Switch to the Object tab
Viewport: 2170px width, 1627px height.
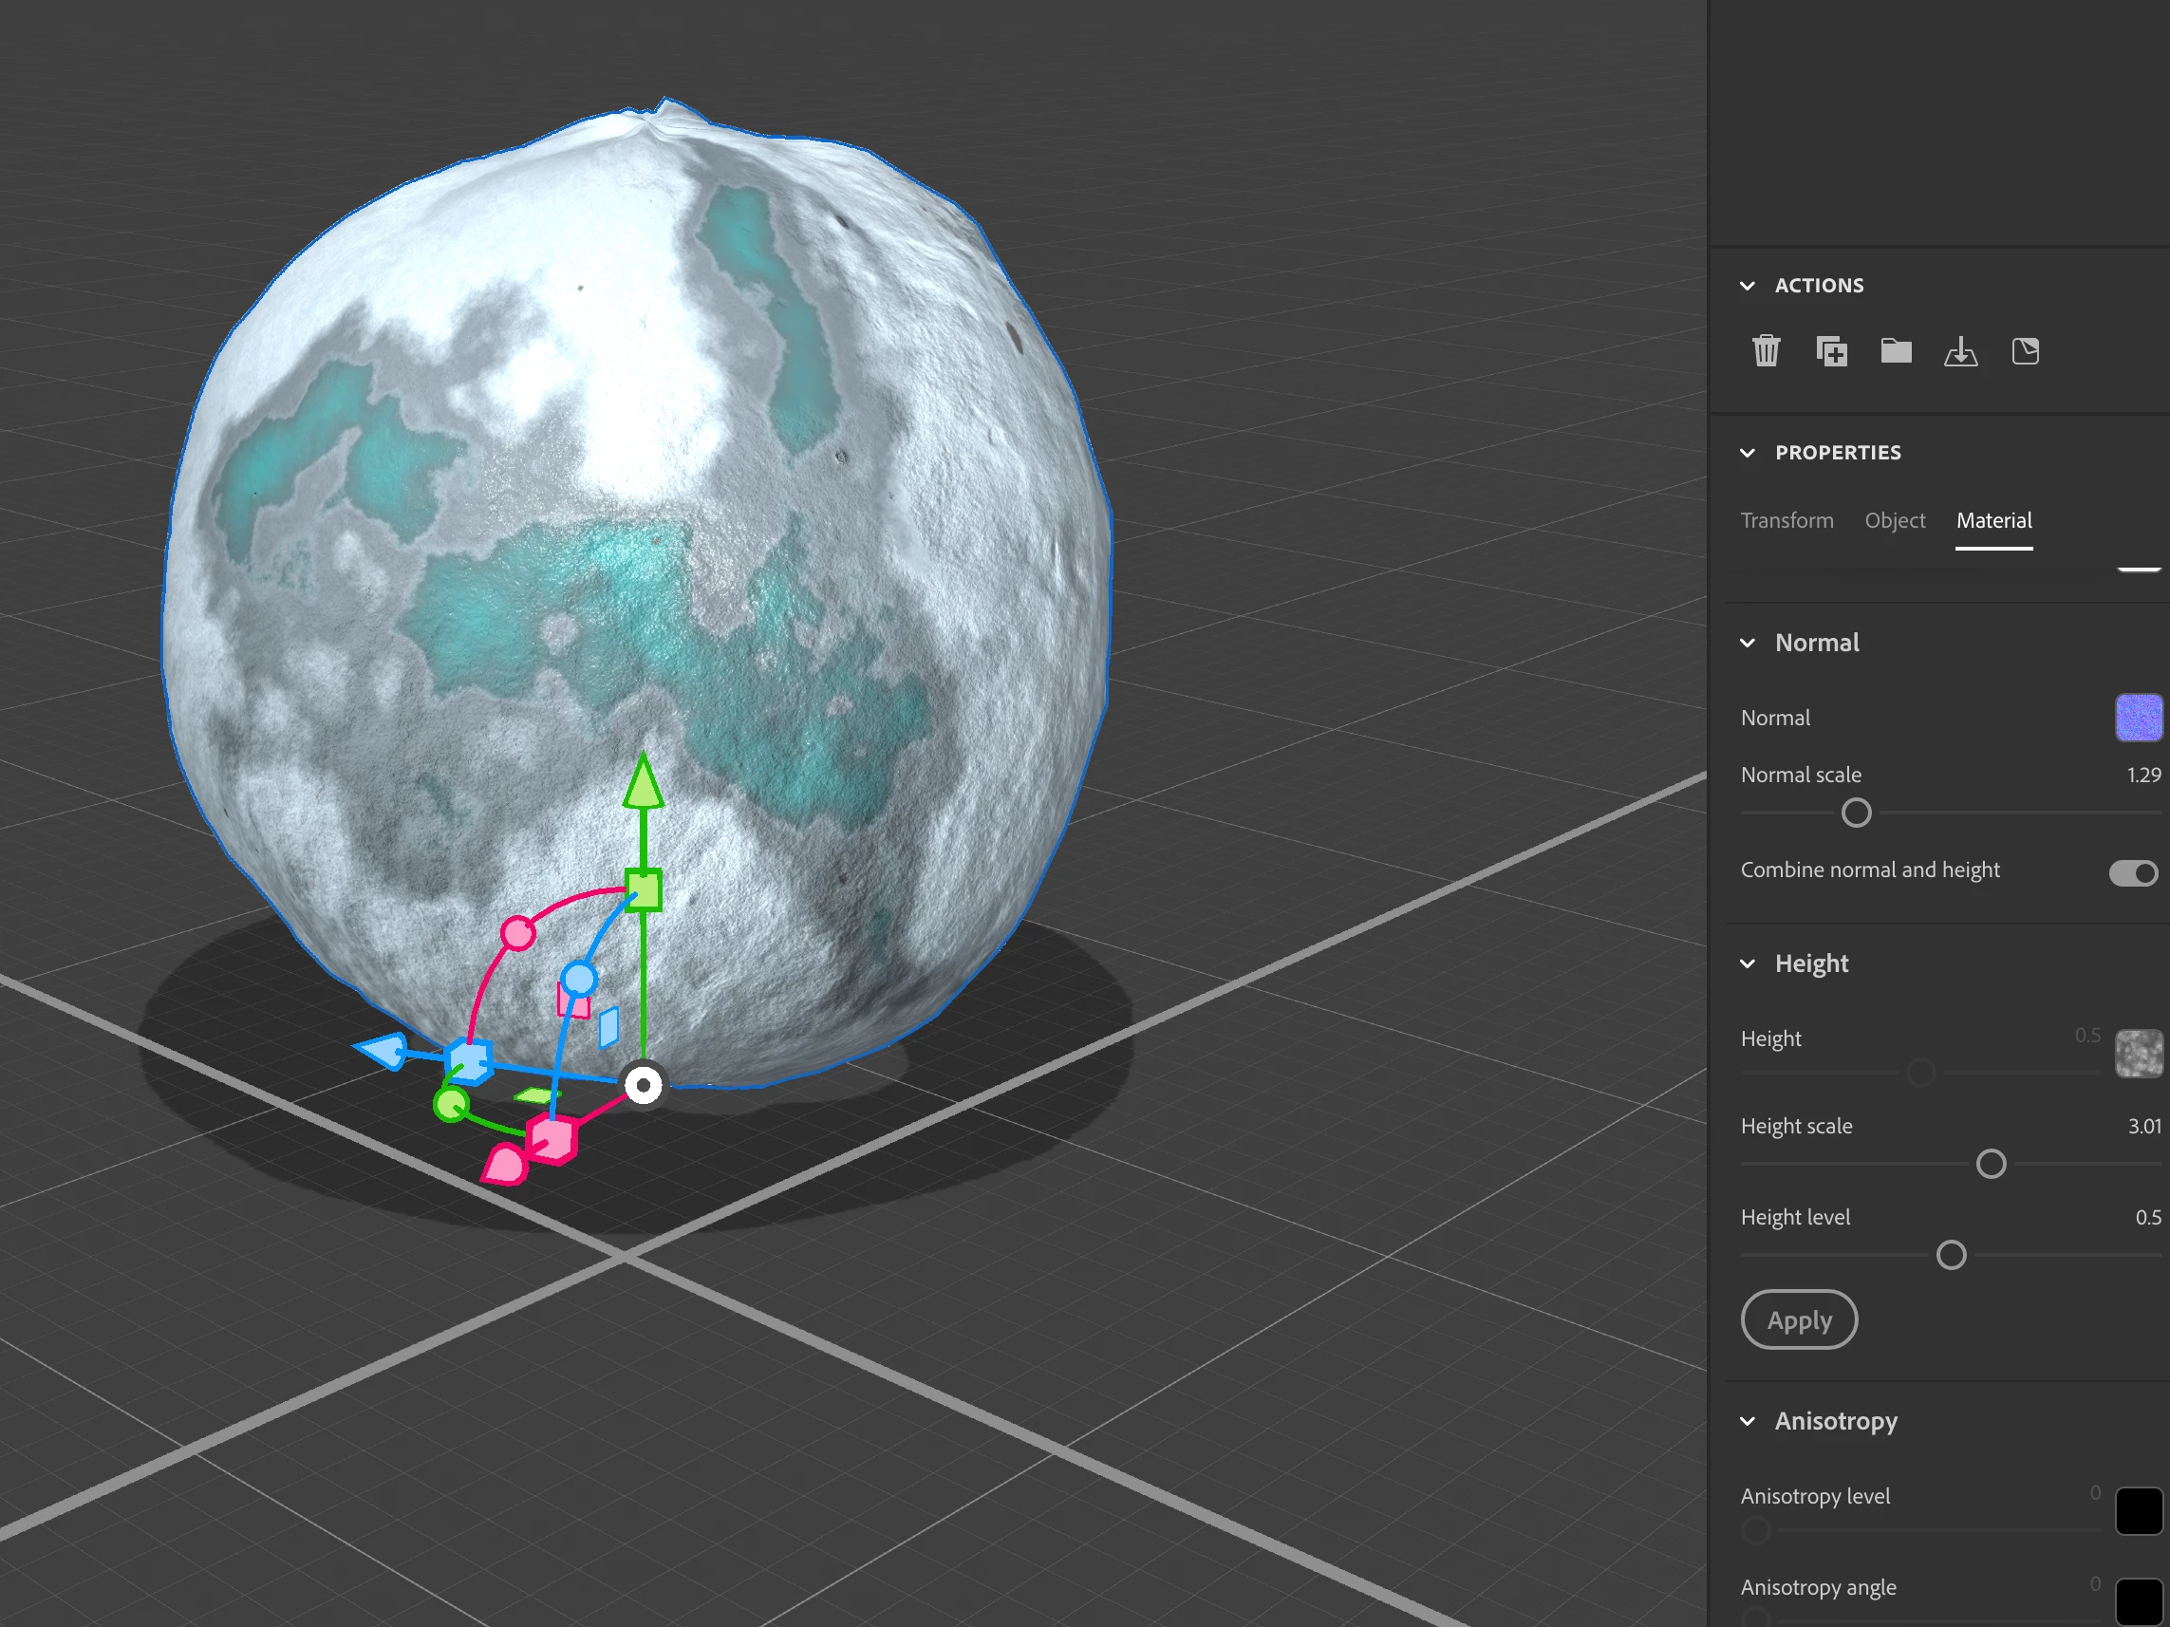click(x=1894, y=521)
